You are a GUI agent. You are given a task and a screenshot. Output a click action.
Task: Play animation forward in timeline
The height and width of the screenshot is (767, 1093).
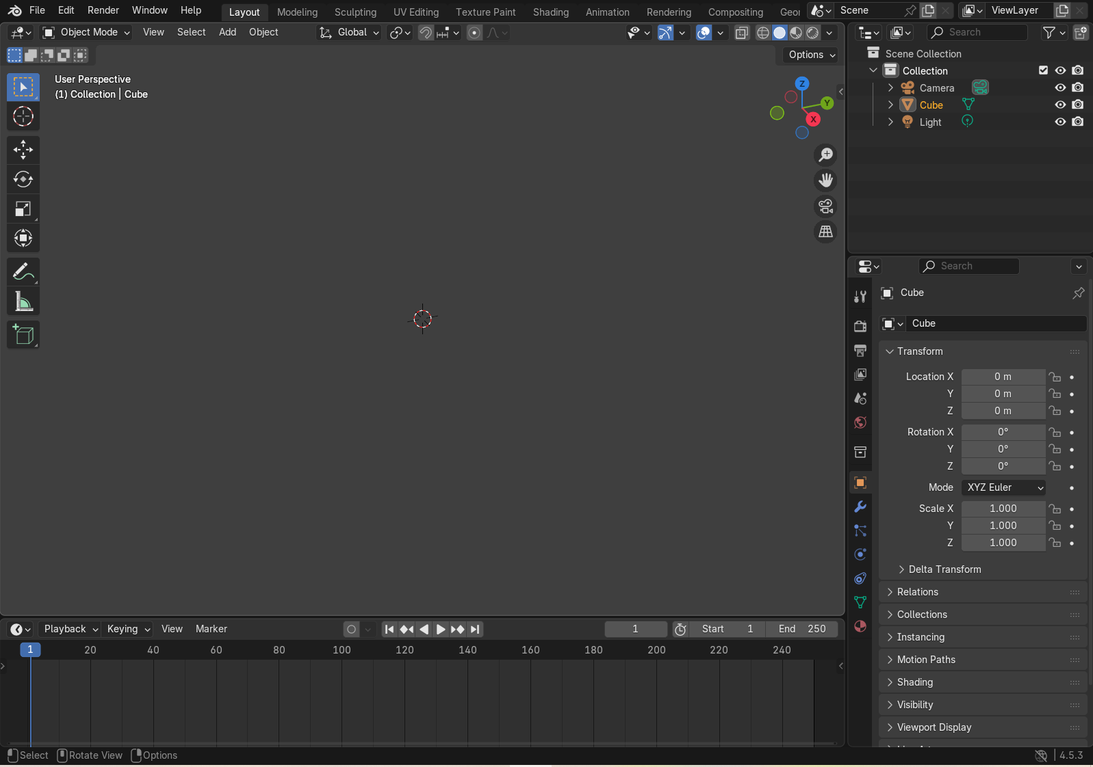point(441,629)
